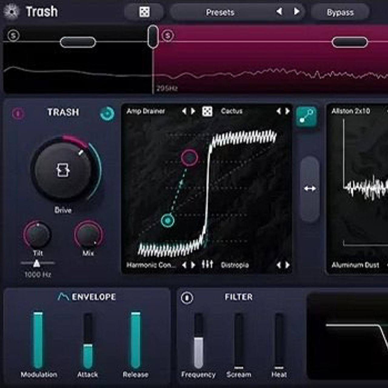The width and height of the screenshot is (388, 388).
Task: Click the Drive knob
Action: pyautogui.click(x=63, y=170)
